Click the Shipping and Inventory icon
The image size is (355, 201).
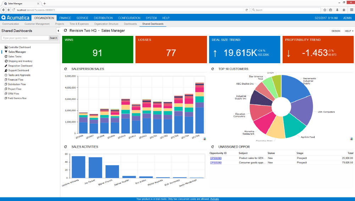[x=6, y=61]
